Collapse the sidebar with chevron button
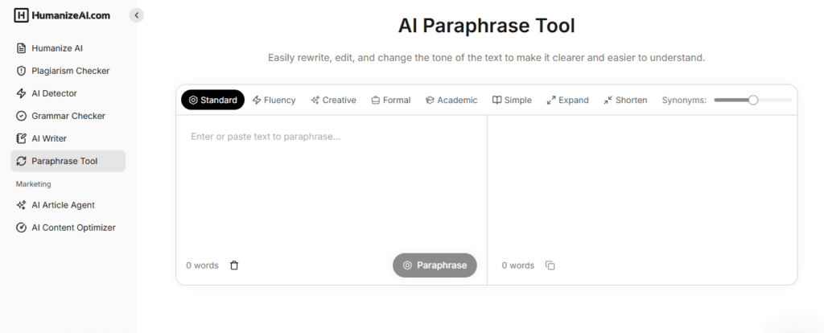Image resolution: width=824 pixels, height=333 pixels. tap(136, 15)
